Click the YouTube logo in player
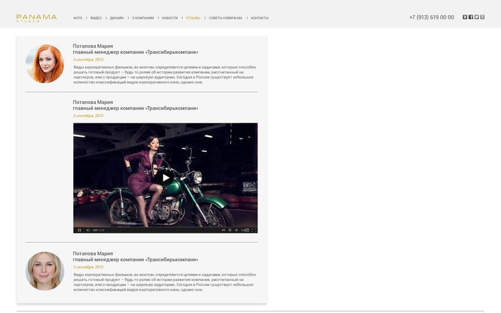 tap(245, 230)
